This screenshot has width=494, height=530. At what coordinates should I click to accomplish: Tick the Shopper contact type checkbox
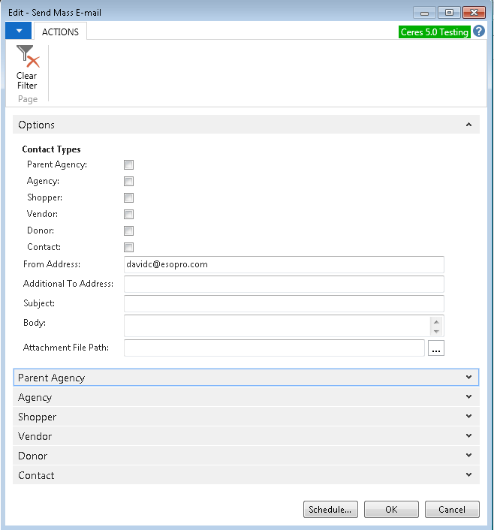(x=128, y=198)
